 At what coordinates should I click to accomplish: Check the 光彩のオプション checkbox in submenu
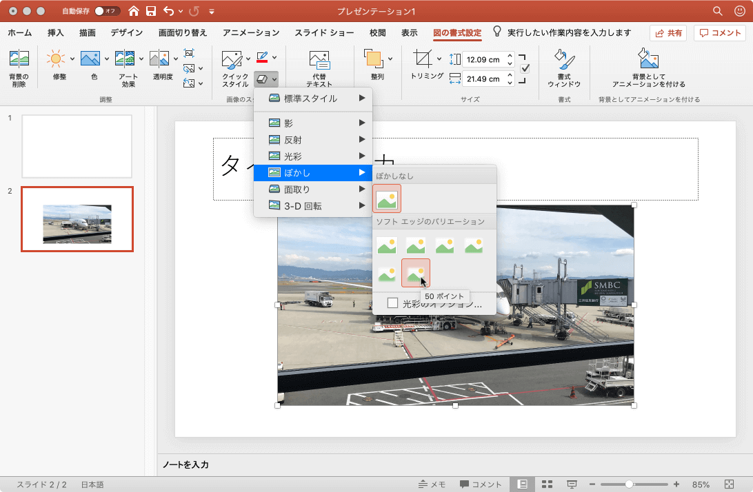pyautogui.click(x=392, y=303)
